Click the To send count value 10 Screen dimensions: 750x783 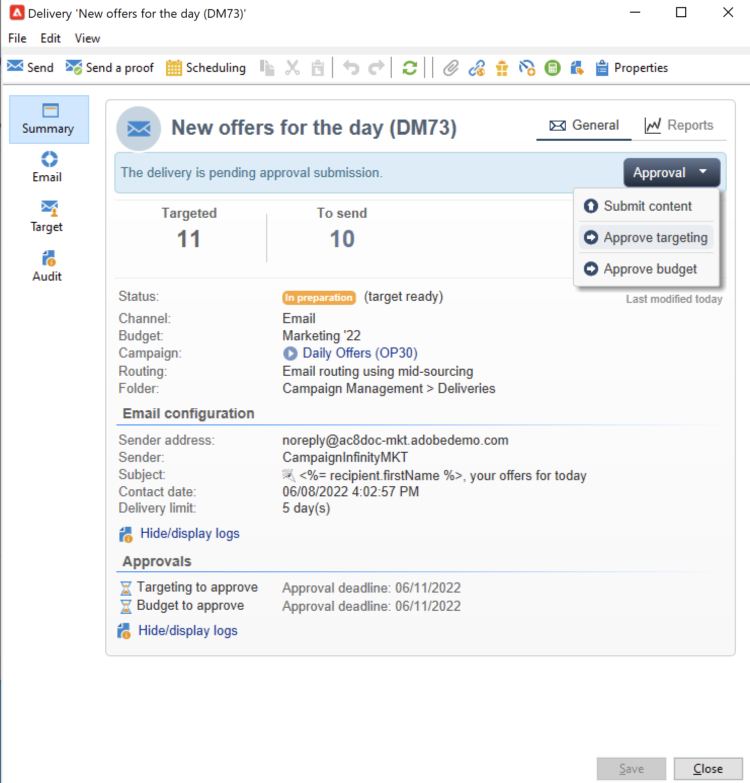click(x=342, y=239)
